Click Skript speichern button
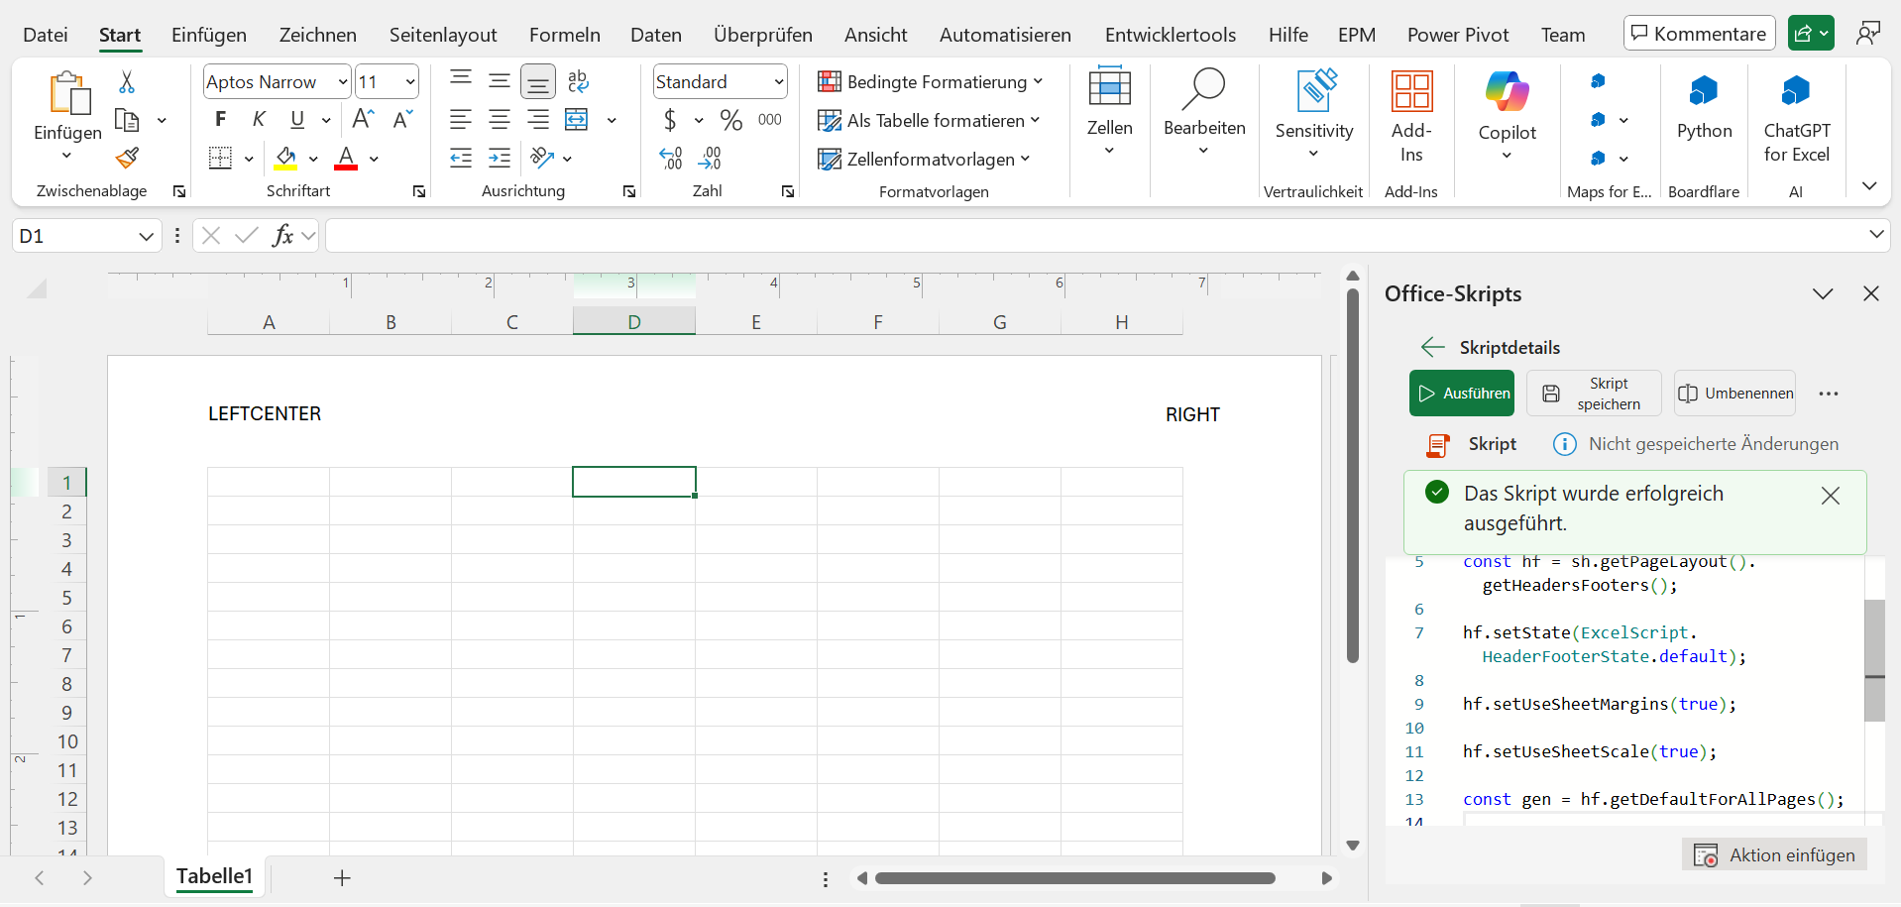The image size is (1901, 907). click(x=1596, y=394)
